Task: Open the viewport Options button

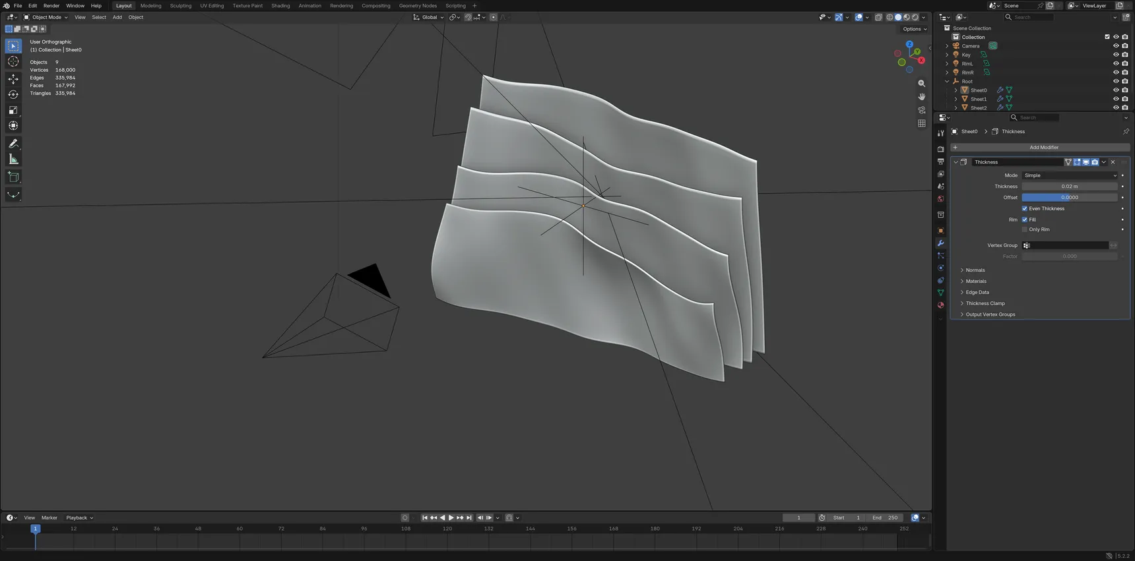Action: click(x=915, y=29)
